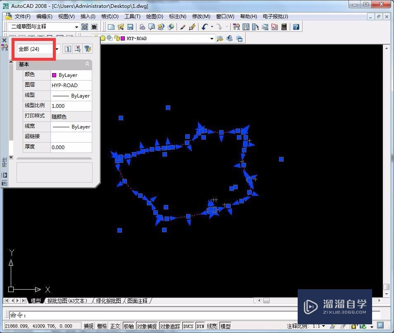Open Quick Select in the Properties palette

point(88,49)
